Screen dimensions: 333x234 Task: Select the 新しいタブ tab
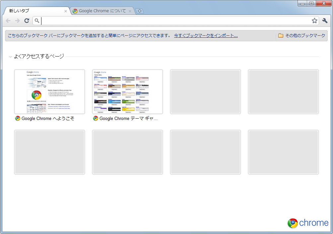(x=36, y=11)
